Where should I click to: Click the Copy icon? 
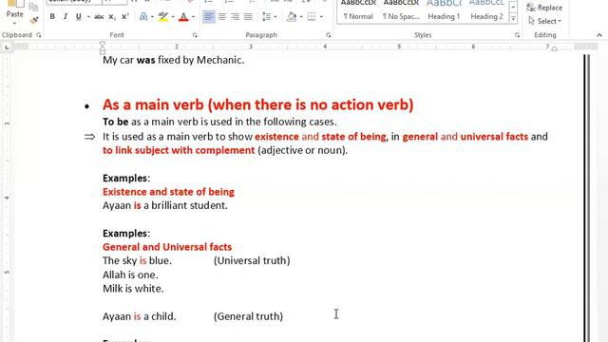coord(34,7)
